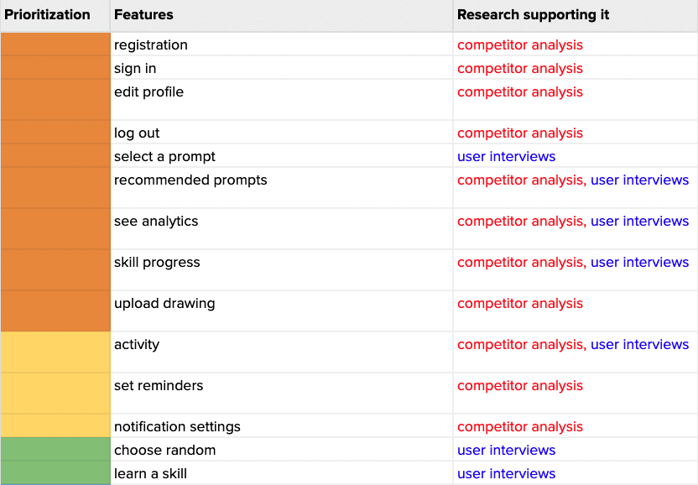Click the orange priority cell beside registration
Screen dimensions: 698x485
click(55, 45)
